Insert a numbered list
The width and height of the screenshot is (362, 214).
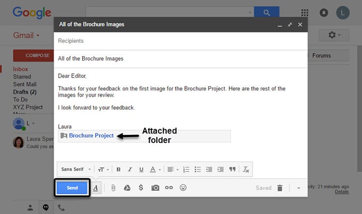[186, 170]
